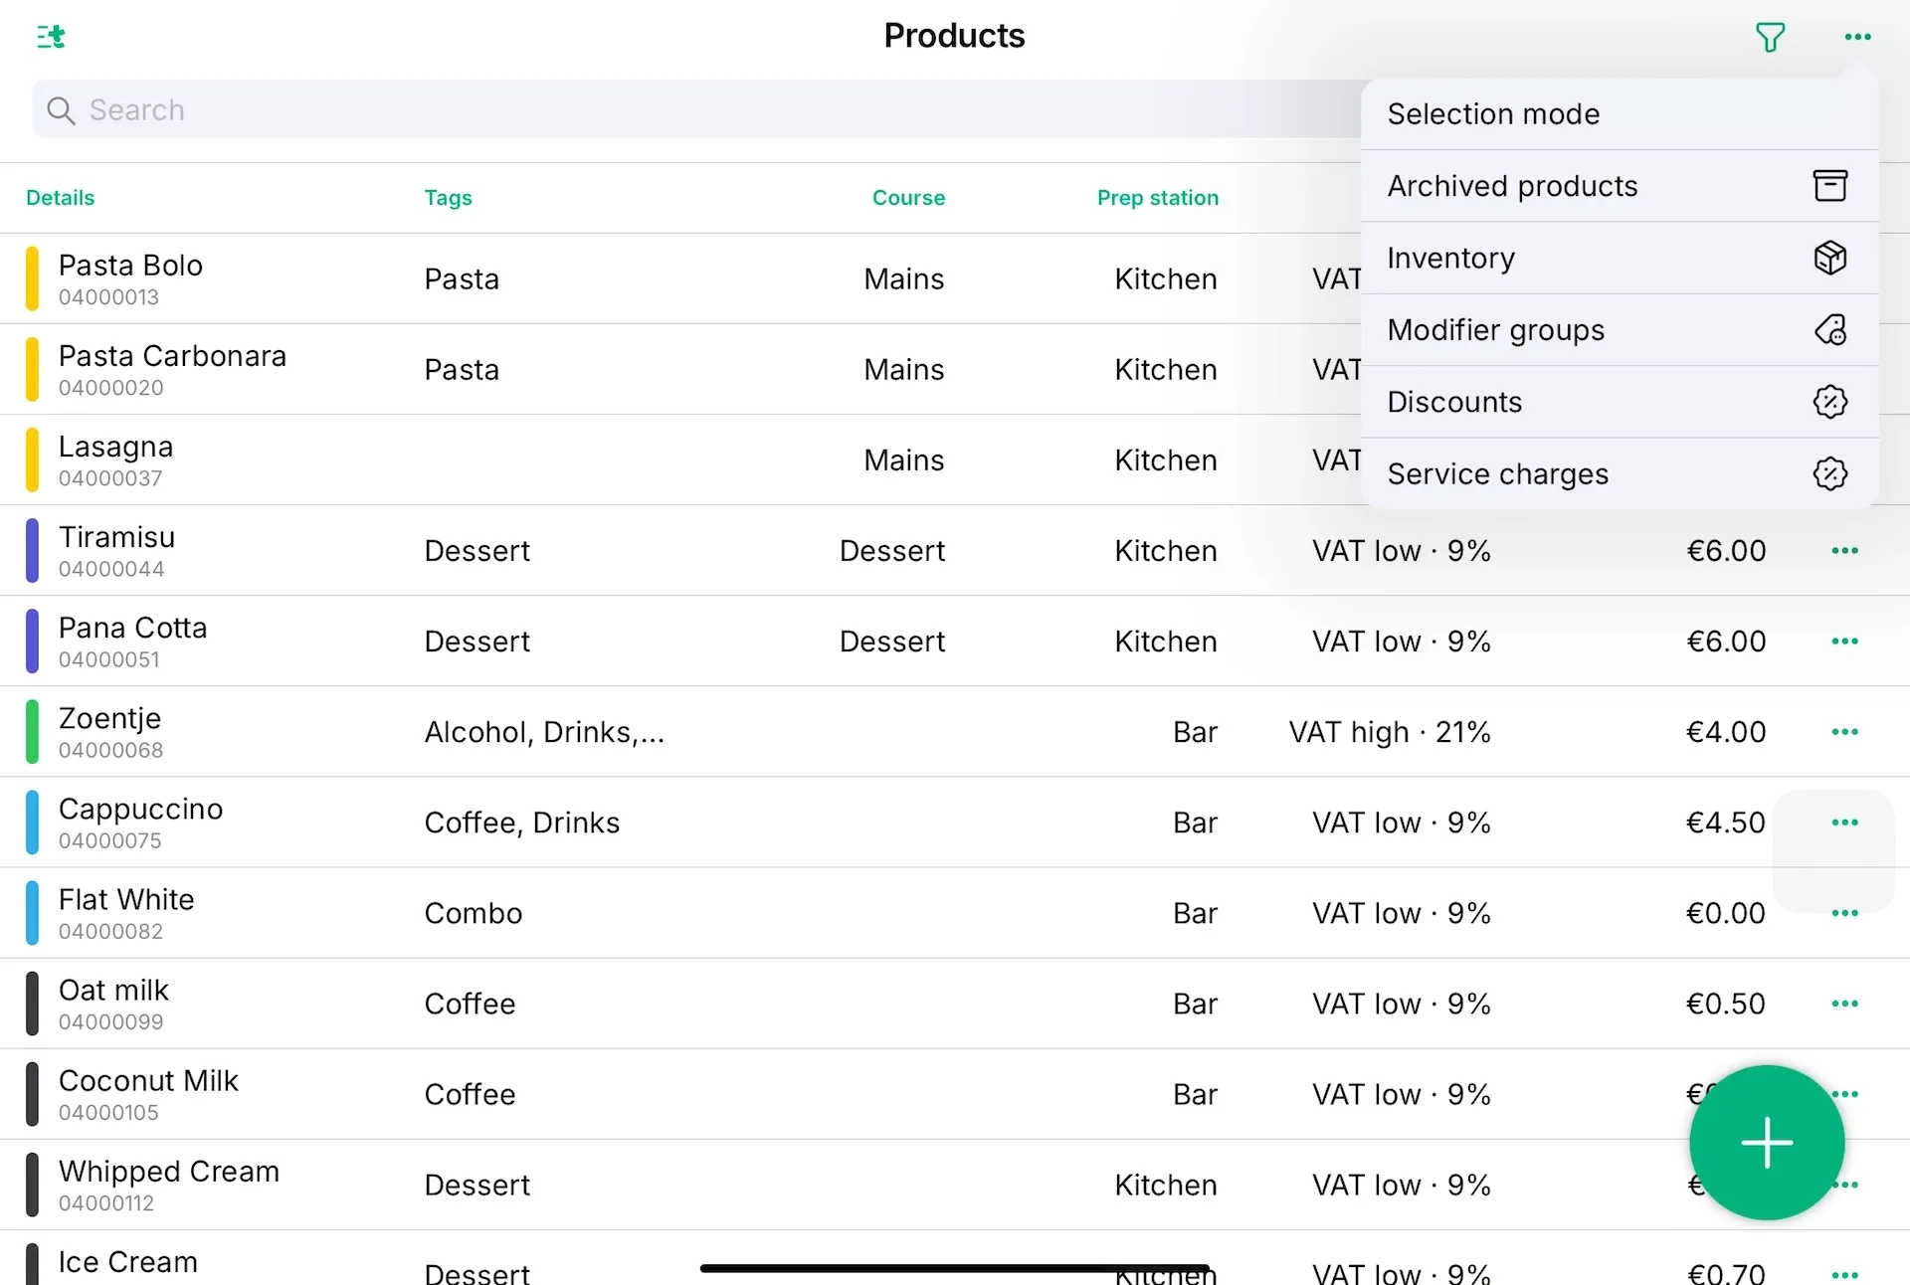Click the yellow color bar for Lasagna

pos(33,459)
